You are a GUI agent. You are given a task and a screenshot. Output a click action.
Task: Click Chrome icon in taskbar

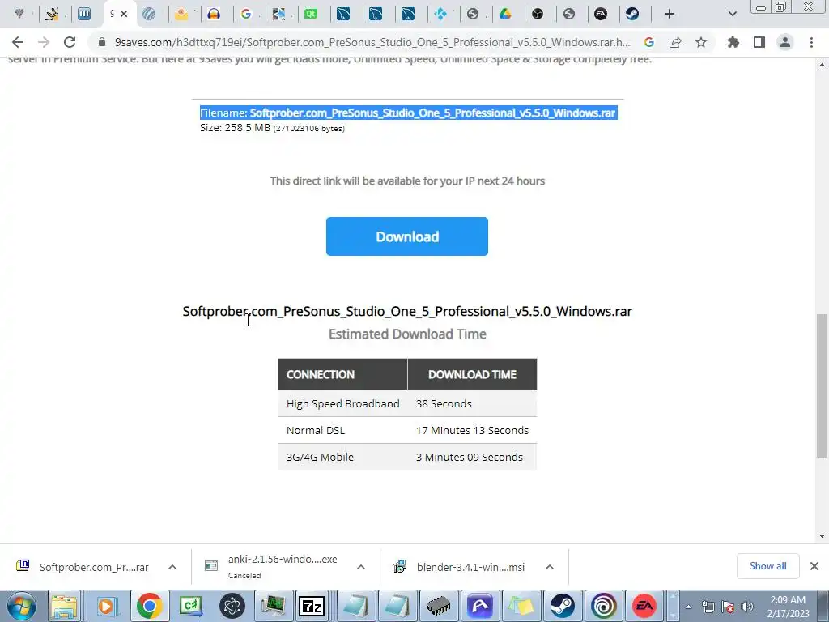tap(149, 606)
